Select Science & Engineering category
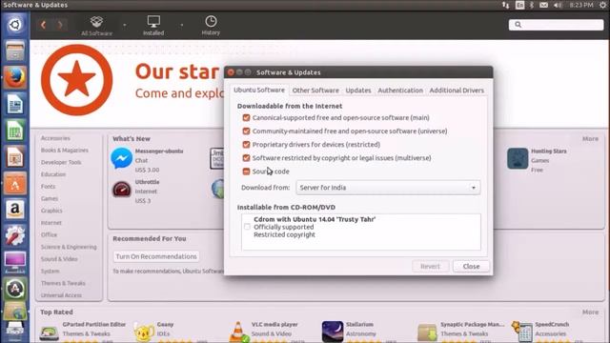610x343 pixels. 69,247
